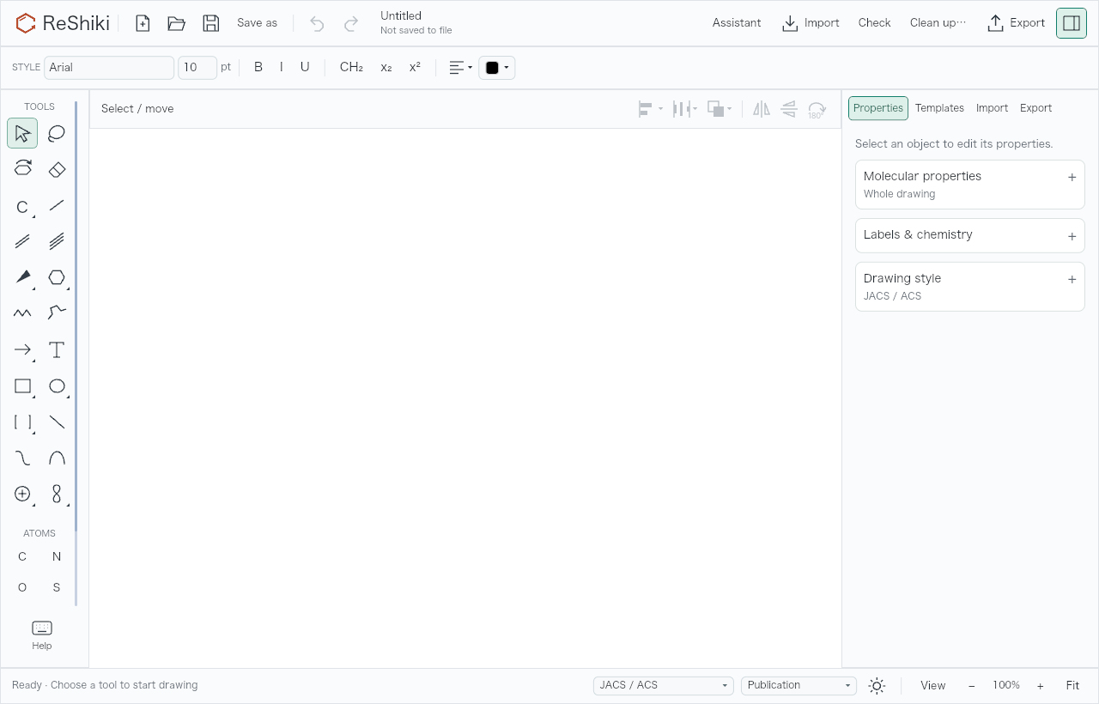The height and width of the screenshot is (704, 1099).
Task: Select the reaction arrow tool
Action: [x=22, y=349]
